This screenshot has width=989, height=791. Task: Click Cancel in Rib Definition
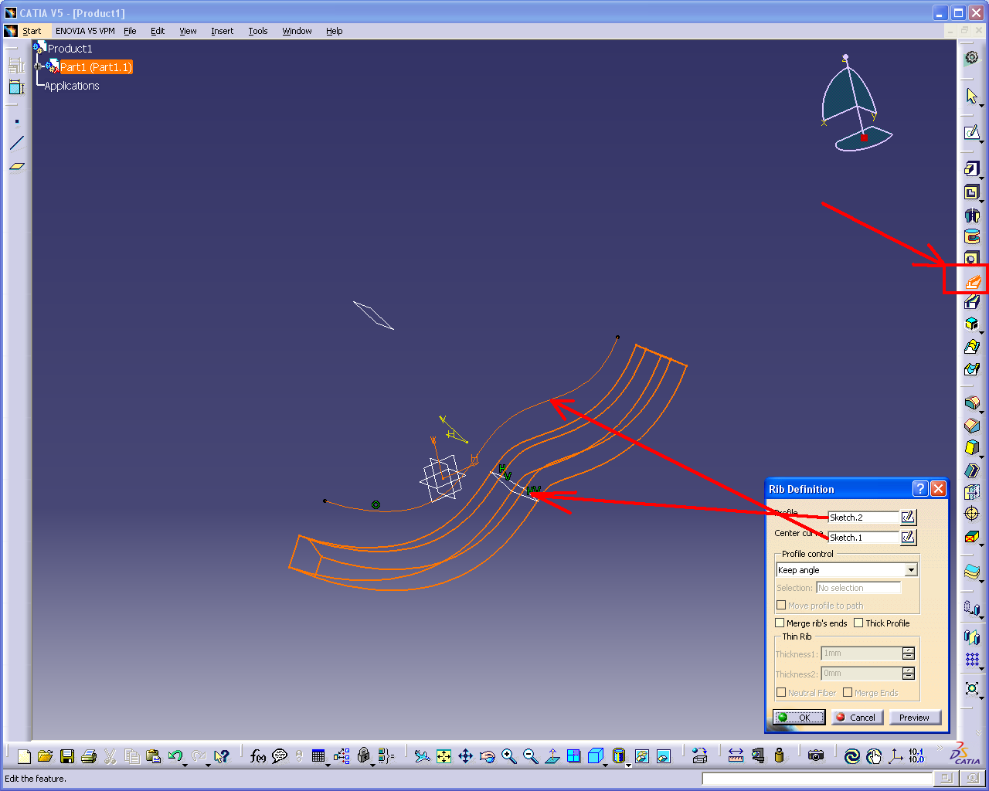[x=856, y=718]
